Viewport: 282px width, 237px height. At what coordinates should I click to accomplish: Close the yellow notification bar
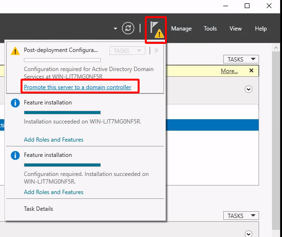251,71
